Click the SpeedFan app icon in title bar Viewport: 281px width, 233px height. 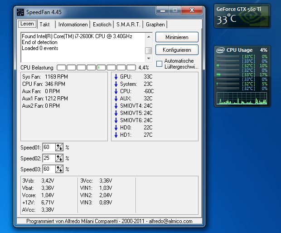coord(20,12)
